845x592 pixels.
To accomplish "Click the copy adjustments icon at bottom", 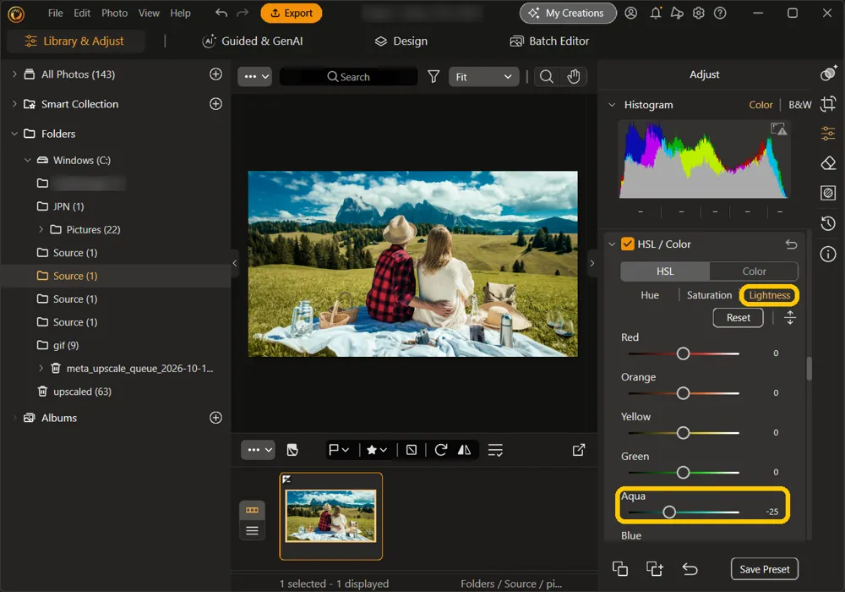I will coord(619,569).
